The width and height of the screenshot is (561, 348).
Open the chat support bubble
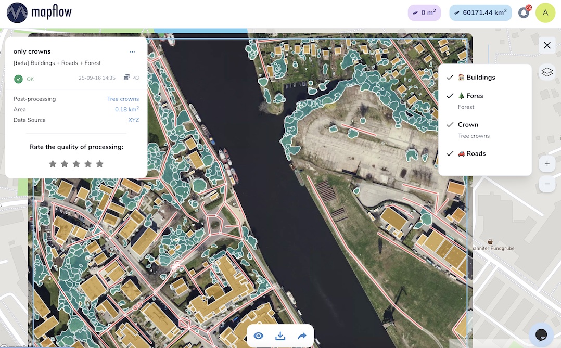[541, 334]
